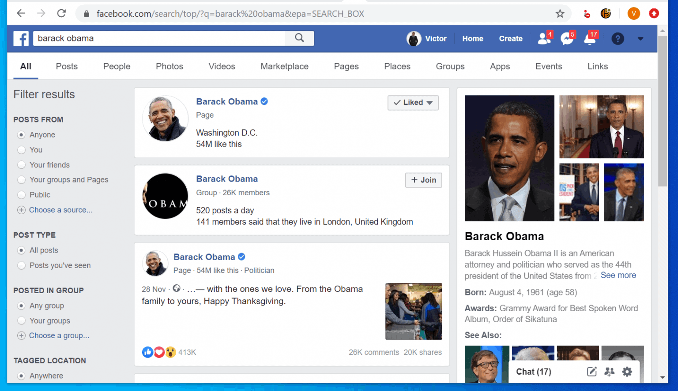The height and width of the screenshot is (391, 678).
Task: Click the browser address bar URL
Action: [230, 14]
